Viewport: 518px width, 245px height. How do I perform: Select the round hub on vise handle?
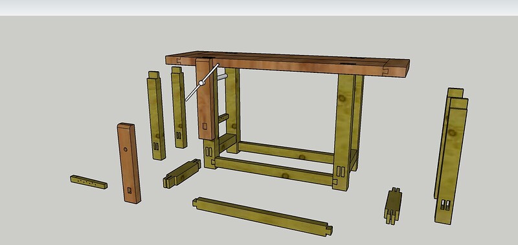tap(201, 83)
